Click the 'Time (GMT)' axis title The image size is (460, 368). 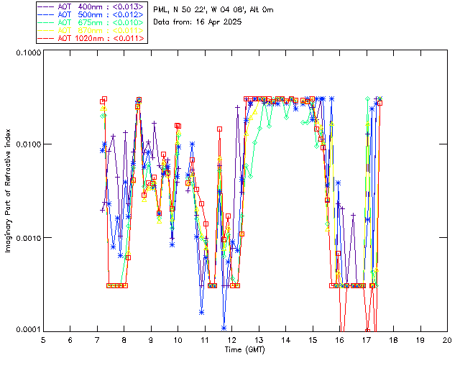click(x=244, y=350)
